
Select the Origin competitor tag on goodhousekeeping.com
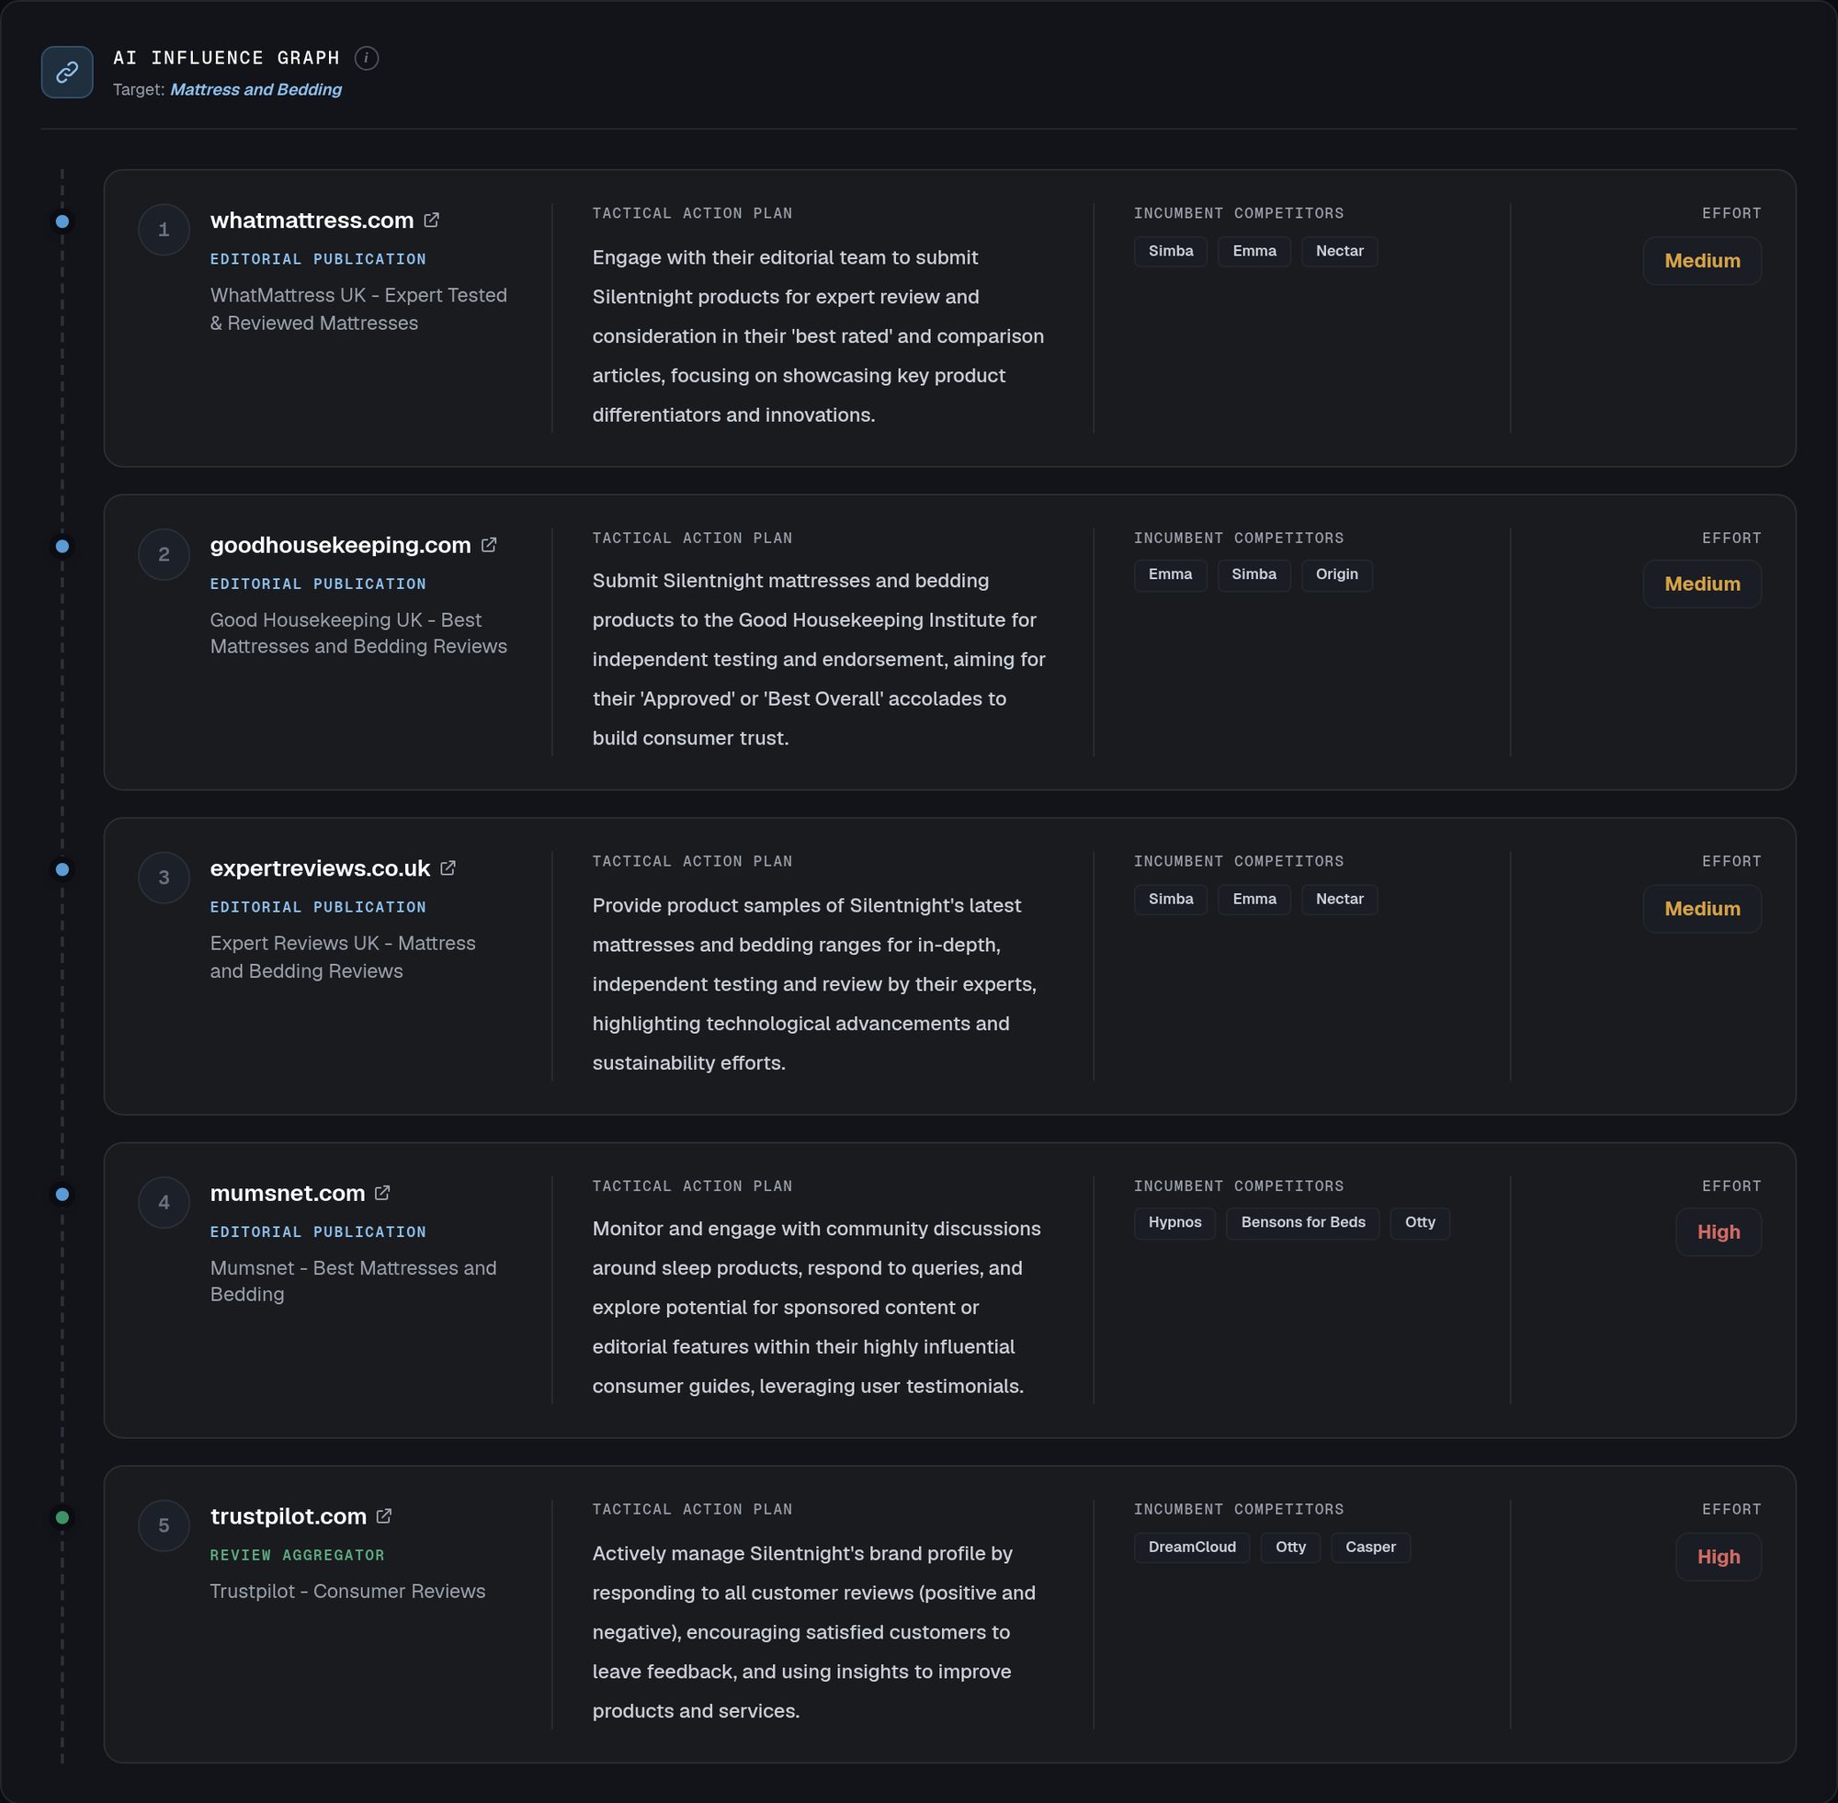click(x=1336, y=574)
